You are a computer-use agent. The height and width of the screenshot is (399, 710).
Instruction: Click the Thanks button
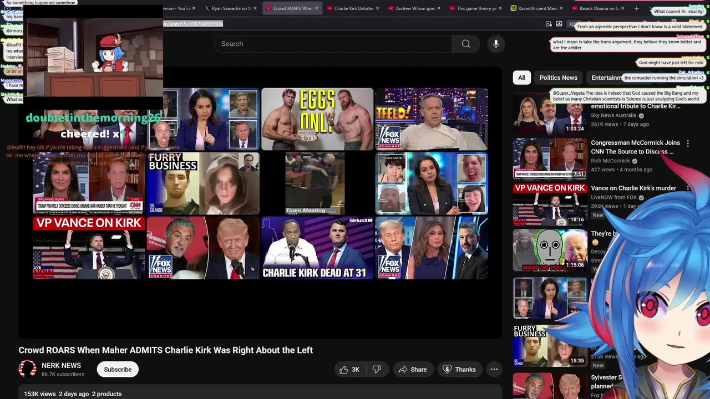(x=459, y=370)
